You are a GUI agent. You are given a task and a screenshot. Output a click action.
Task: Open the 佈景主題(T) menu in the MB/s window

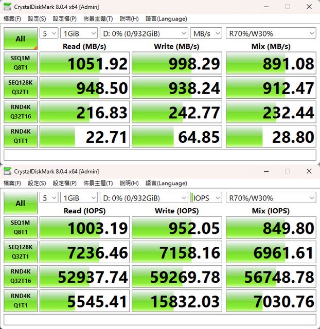[x=98, y=19]
